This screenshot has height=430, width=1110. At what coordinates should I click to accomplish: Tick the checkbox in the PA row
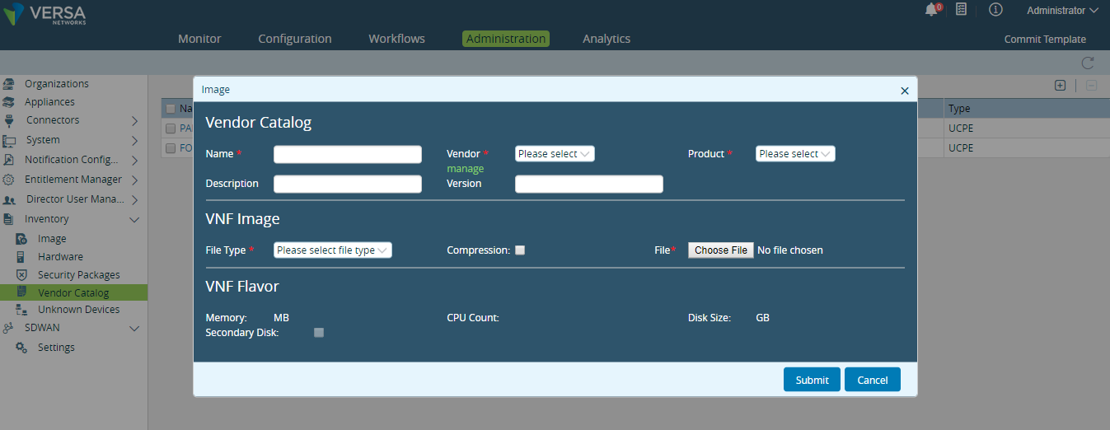pos(171,129)
